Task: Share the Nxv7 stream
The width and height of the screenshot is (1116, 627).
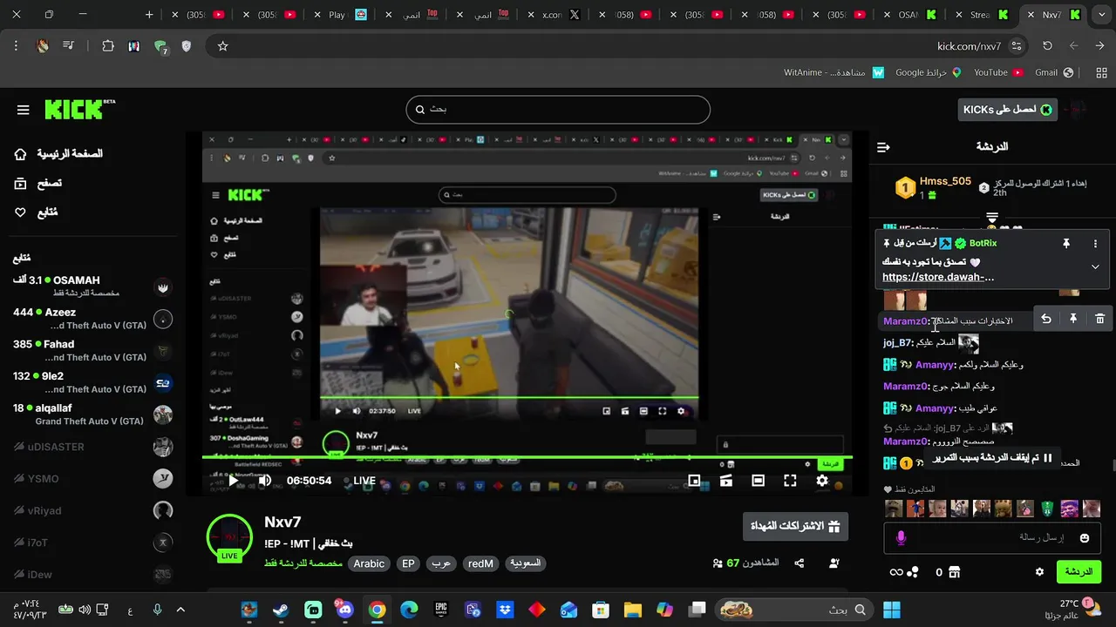Action: point(800,563)
